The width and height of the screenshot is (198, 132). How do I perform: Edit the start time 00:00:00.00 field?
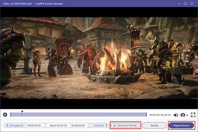point(34,125)
